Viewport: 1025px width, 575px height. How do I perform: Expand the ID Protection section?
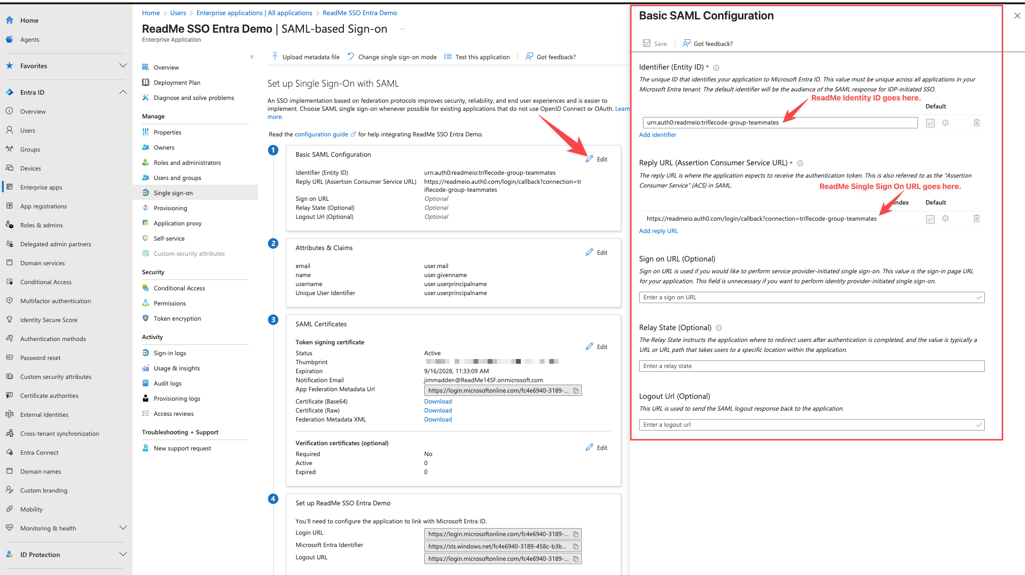pos(123,555)
